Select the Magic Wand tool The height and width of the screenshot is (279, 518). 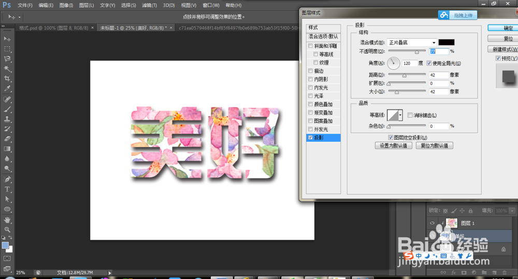point(7,69)
